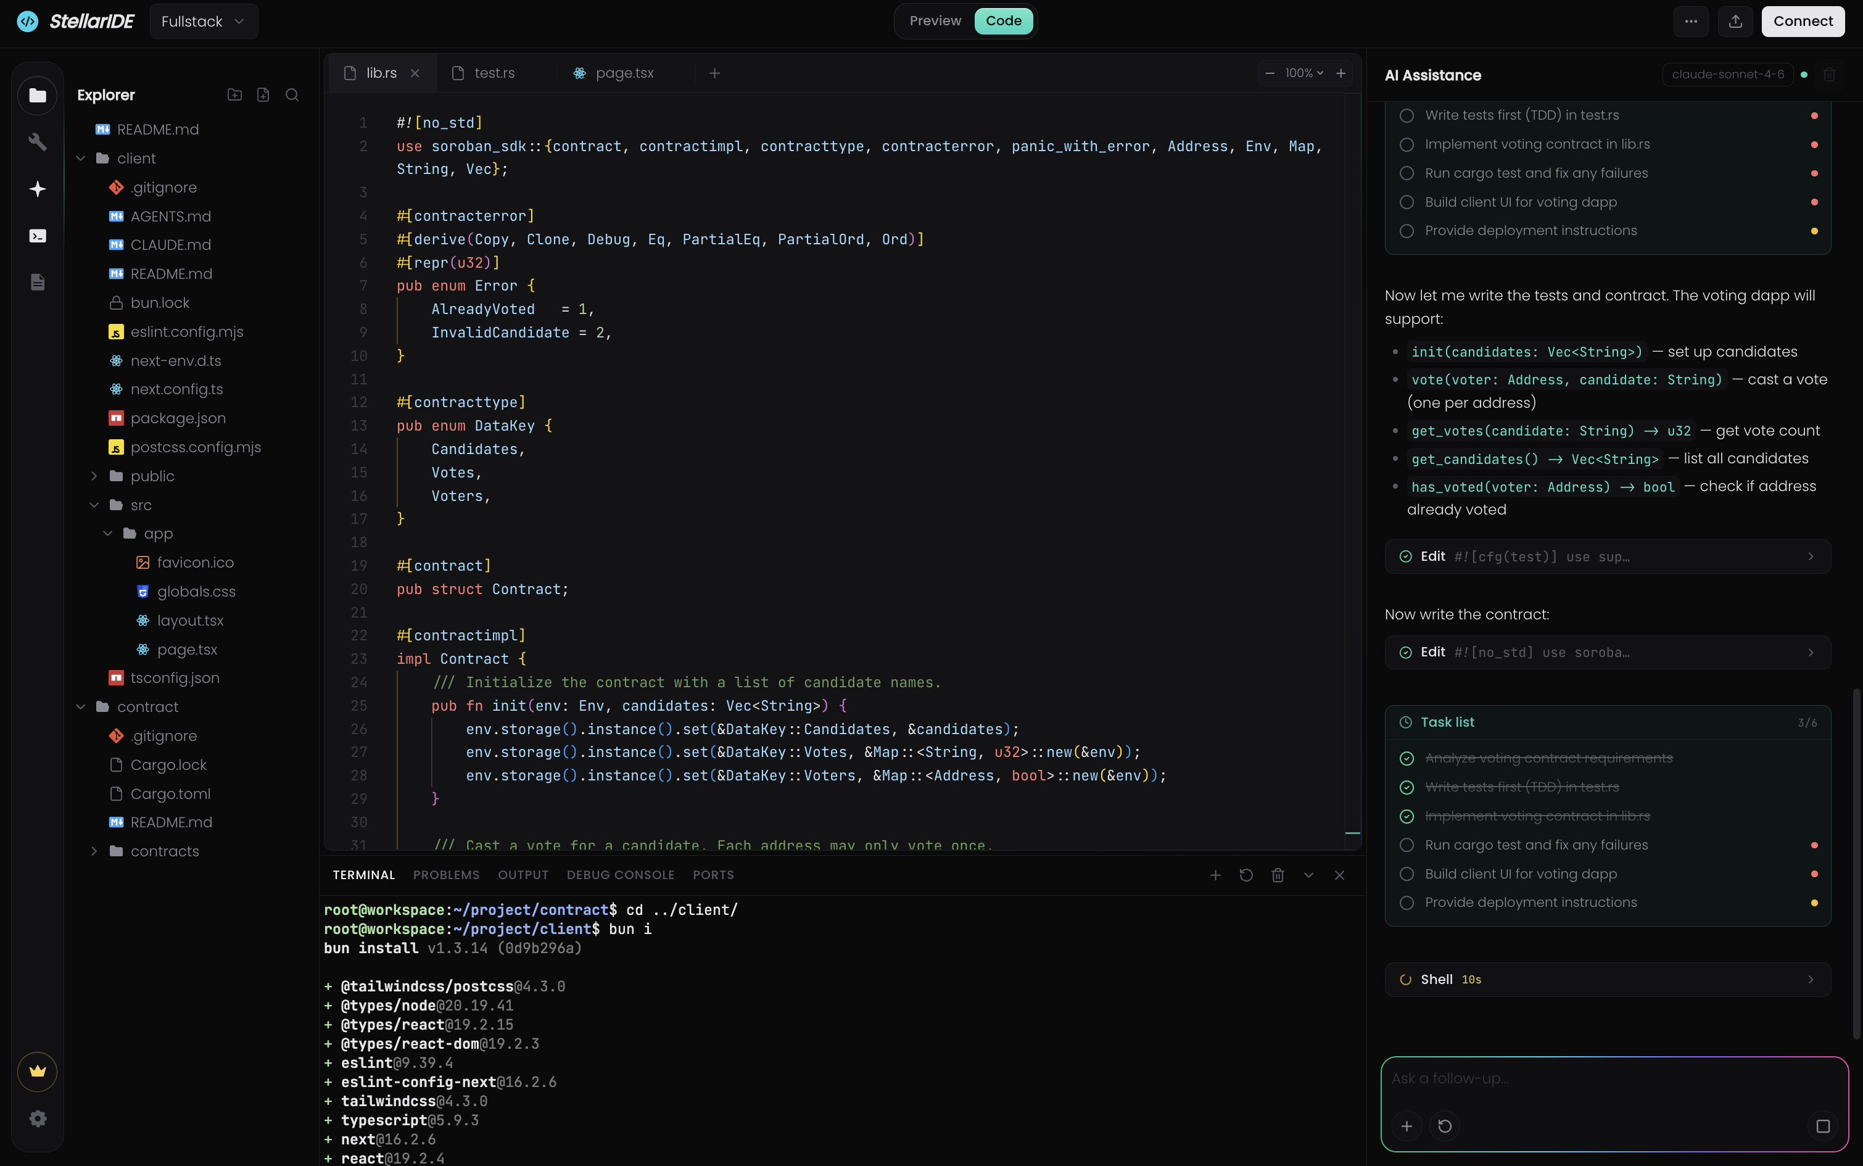Click the retry icon in follow-up box
Screen dimensions: 1863x1166
(1445, 1127)
